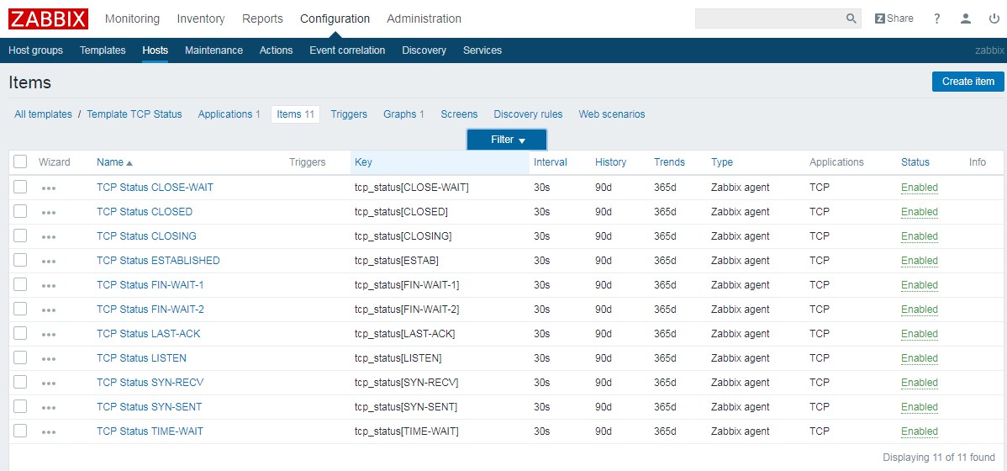Click the search magnifier icon

[x=851, y=19]
